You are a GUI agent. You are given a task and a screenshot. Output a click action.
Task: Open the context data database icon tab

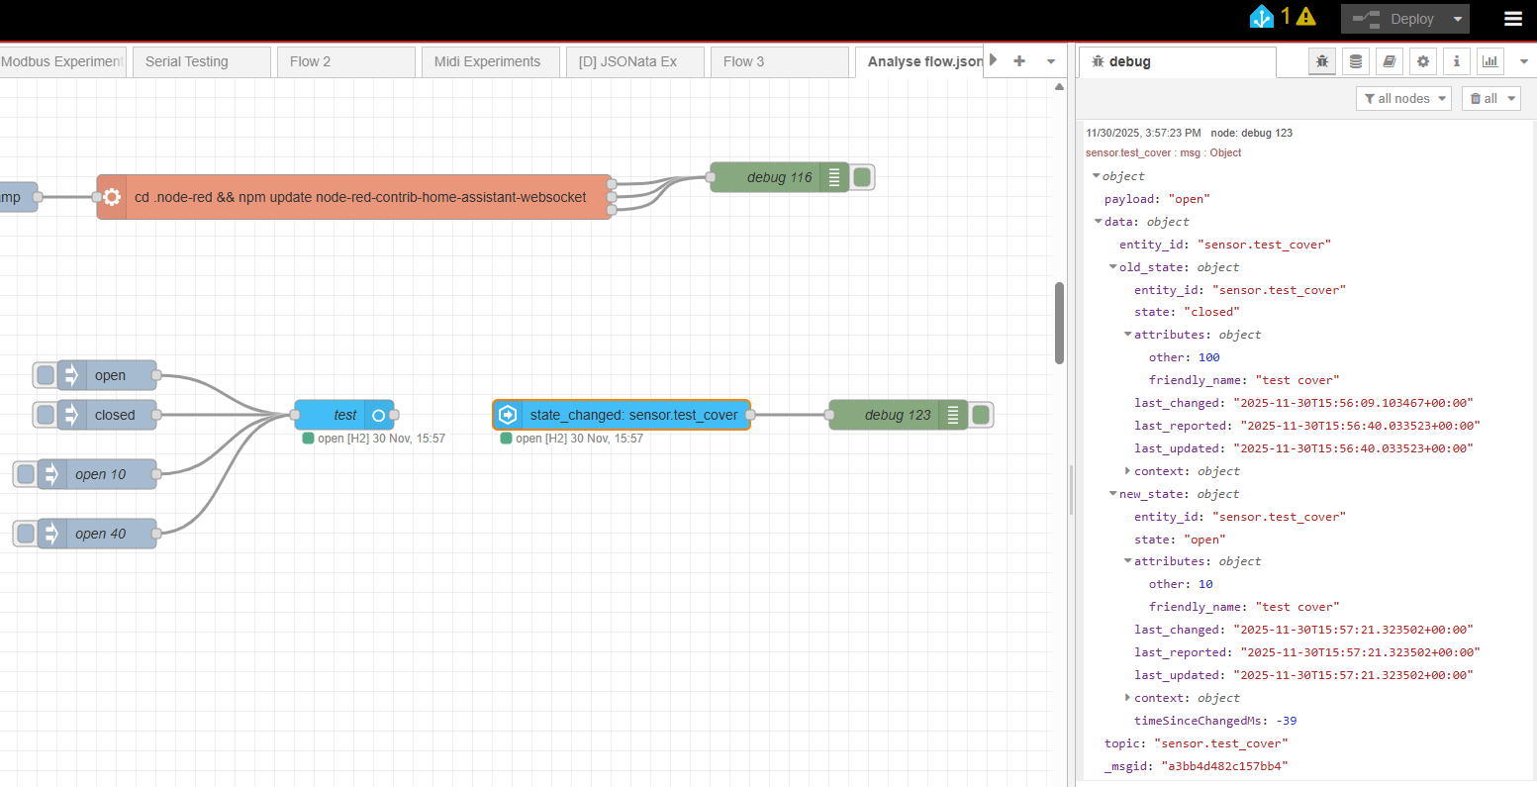[x=1356, y=61]
